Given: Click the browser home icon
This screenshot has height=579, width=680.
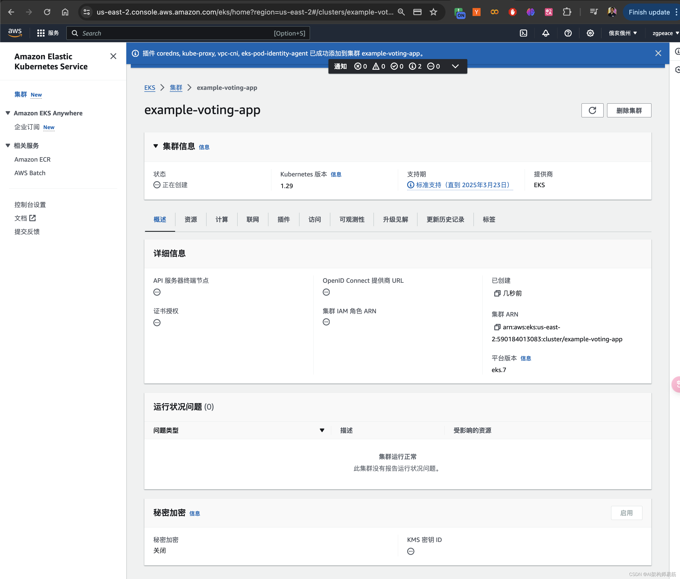Looking at the screenshot, I should point(65,12).
